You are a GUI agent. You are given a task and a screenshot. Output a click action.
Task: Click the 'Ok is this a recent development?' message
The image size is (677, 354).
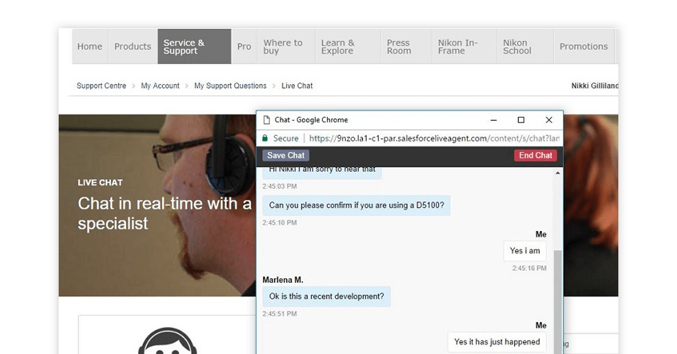pos(327,297)
